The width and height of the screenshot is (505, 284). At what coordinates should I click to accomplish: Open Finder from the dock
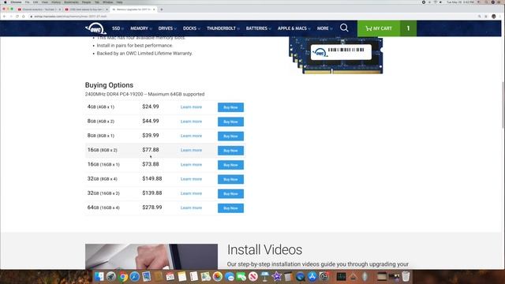pyautogui.click(x=99, y=277)
